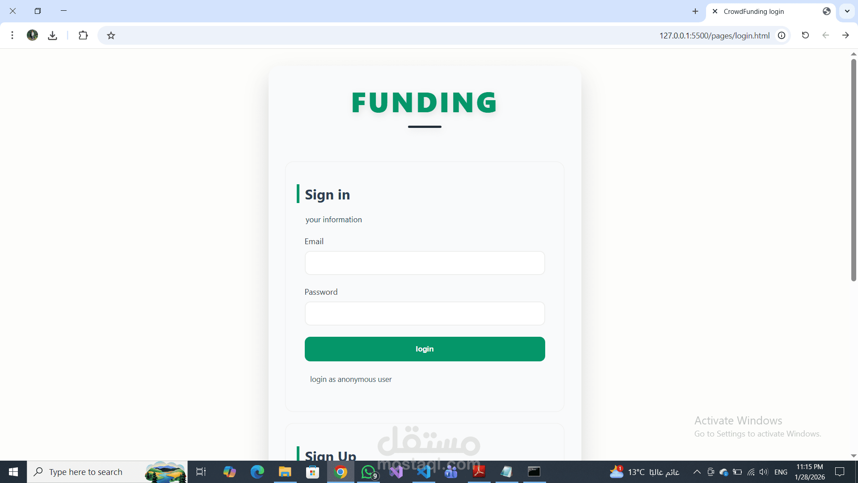Open WhatsApp from the taskbar
The image size is (858, 483).
point(369,472)
